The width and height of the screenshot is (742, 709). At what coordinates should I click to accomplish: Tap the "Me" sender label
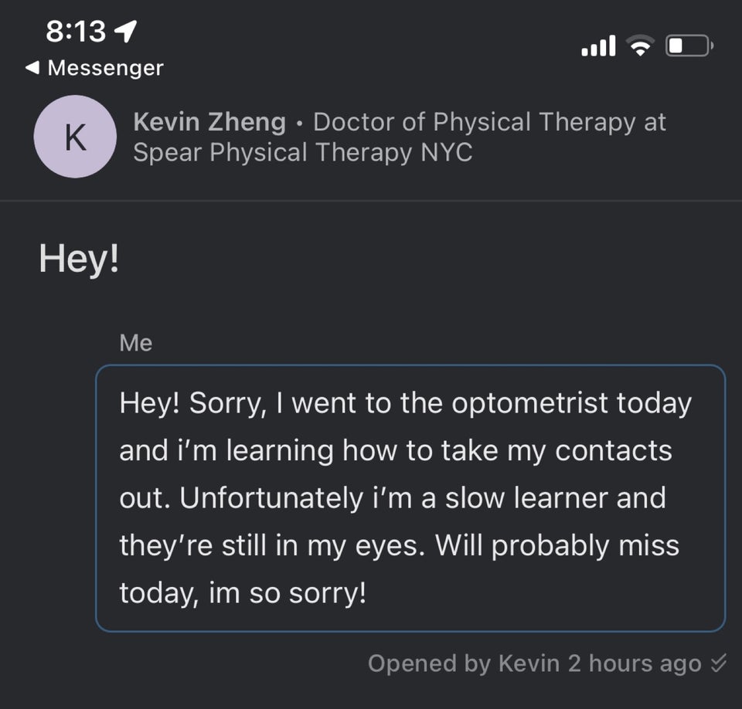tap(136, 342)
